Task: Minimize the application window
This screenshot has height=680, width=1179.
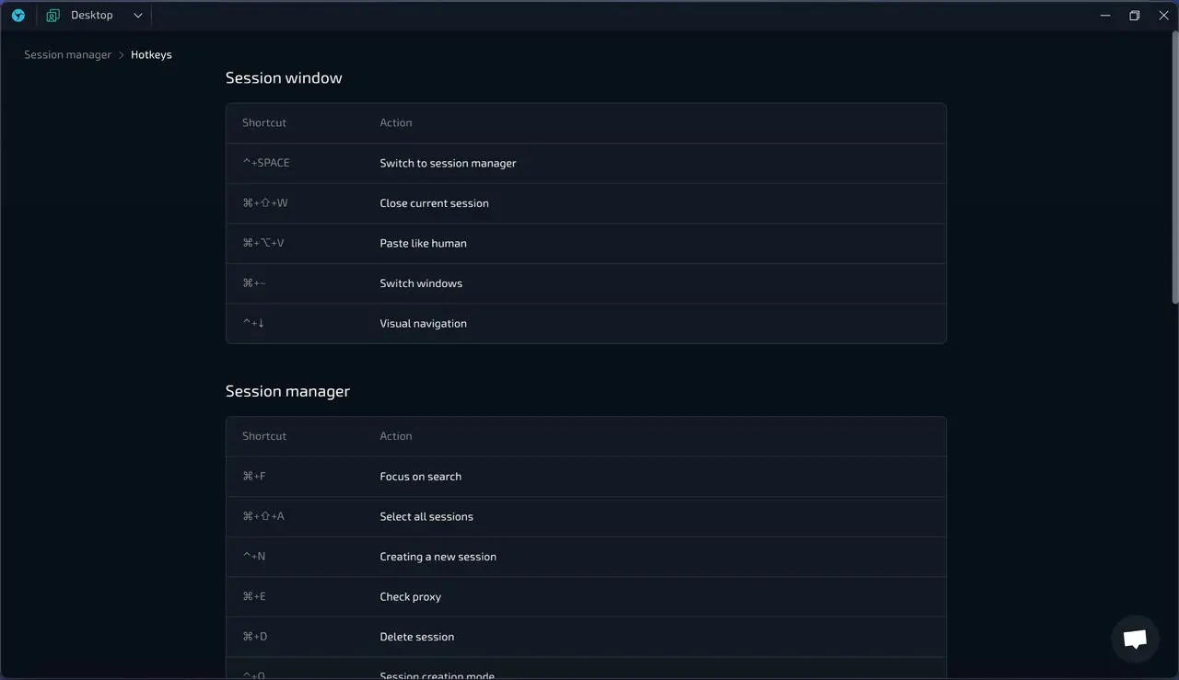Action: 1105,16
